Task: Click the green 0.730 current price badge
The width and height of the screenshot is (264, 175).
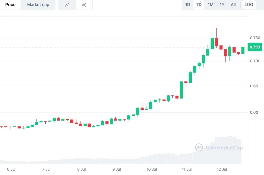Action: pos(254,47)
